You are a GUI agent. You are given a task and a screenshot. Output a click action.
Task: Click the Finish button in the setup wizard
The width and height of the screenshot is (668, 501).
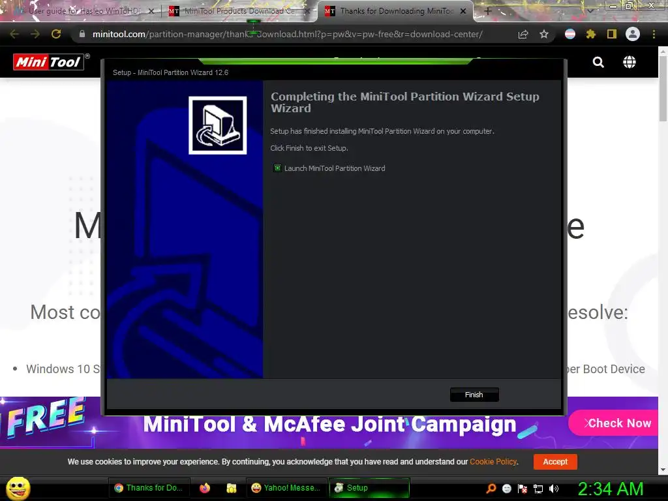tap(474, 395)
